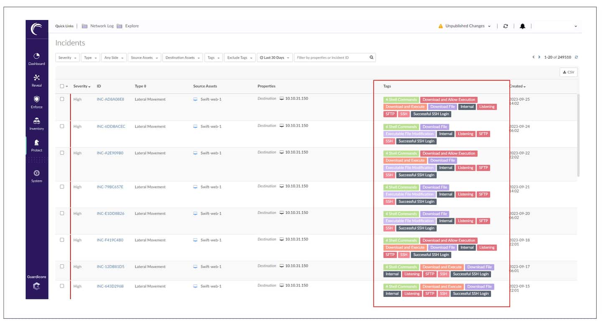
Task: Go to Enforce shield icon
Action: tap(36, 99)
